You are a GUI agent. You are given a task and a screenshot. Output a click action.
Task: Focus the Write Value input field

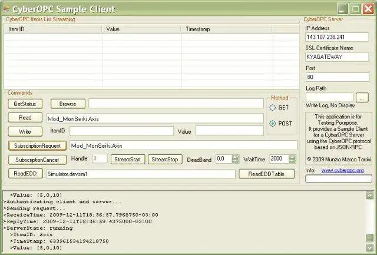tap(230, 131)
